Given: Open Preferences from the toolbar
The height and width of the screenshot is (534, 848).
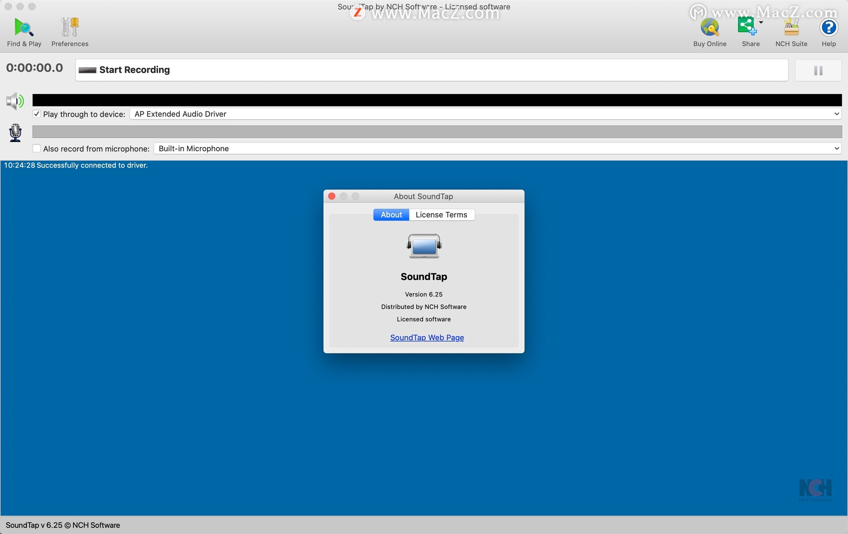Looking at the screenshot, I should [x=70, y=32].
